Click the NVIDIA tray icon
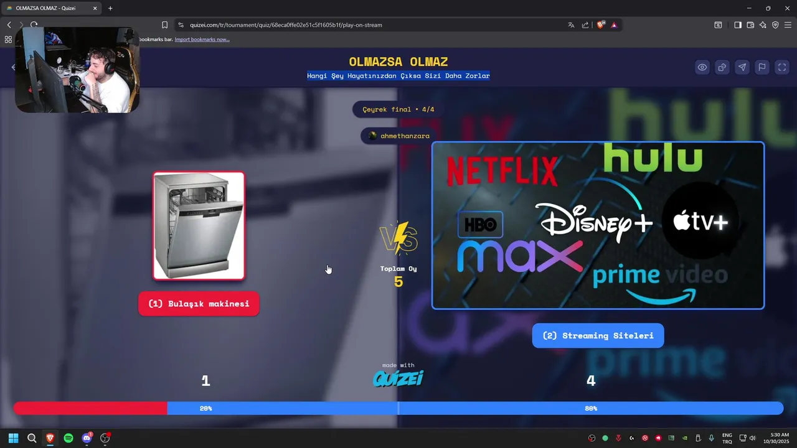The image size is (797, 448). 684,438
